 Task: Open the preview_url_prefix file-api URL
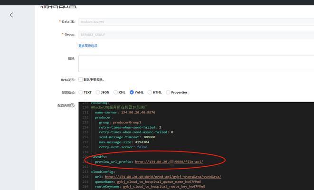coord(169,161)
